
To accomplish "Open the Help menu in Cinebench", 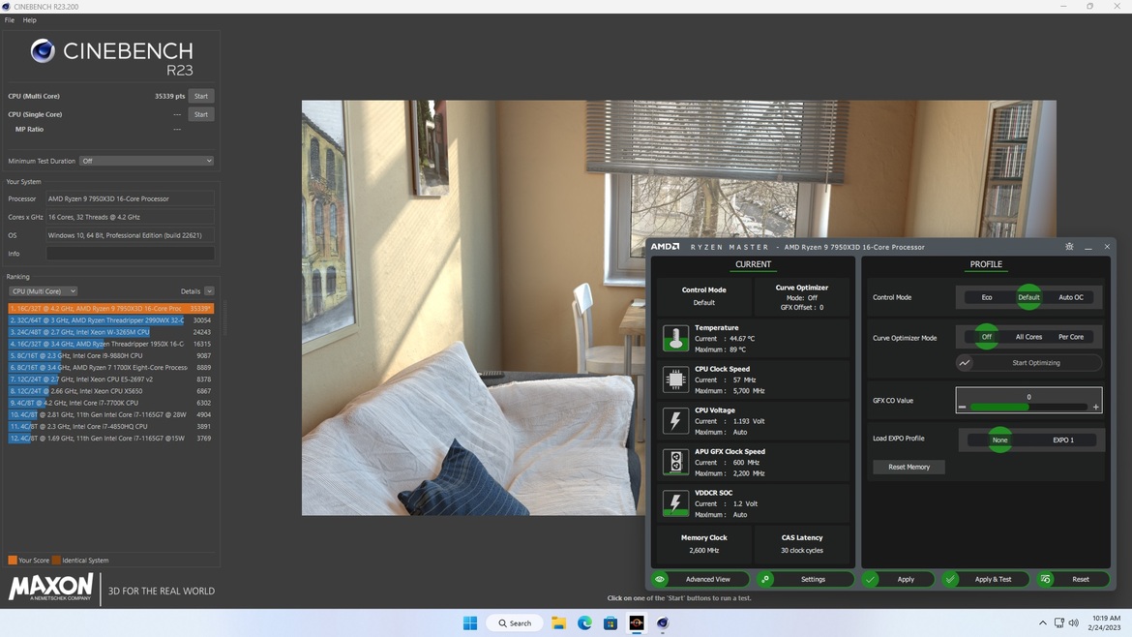I will (30, 20).
